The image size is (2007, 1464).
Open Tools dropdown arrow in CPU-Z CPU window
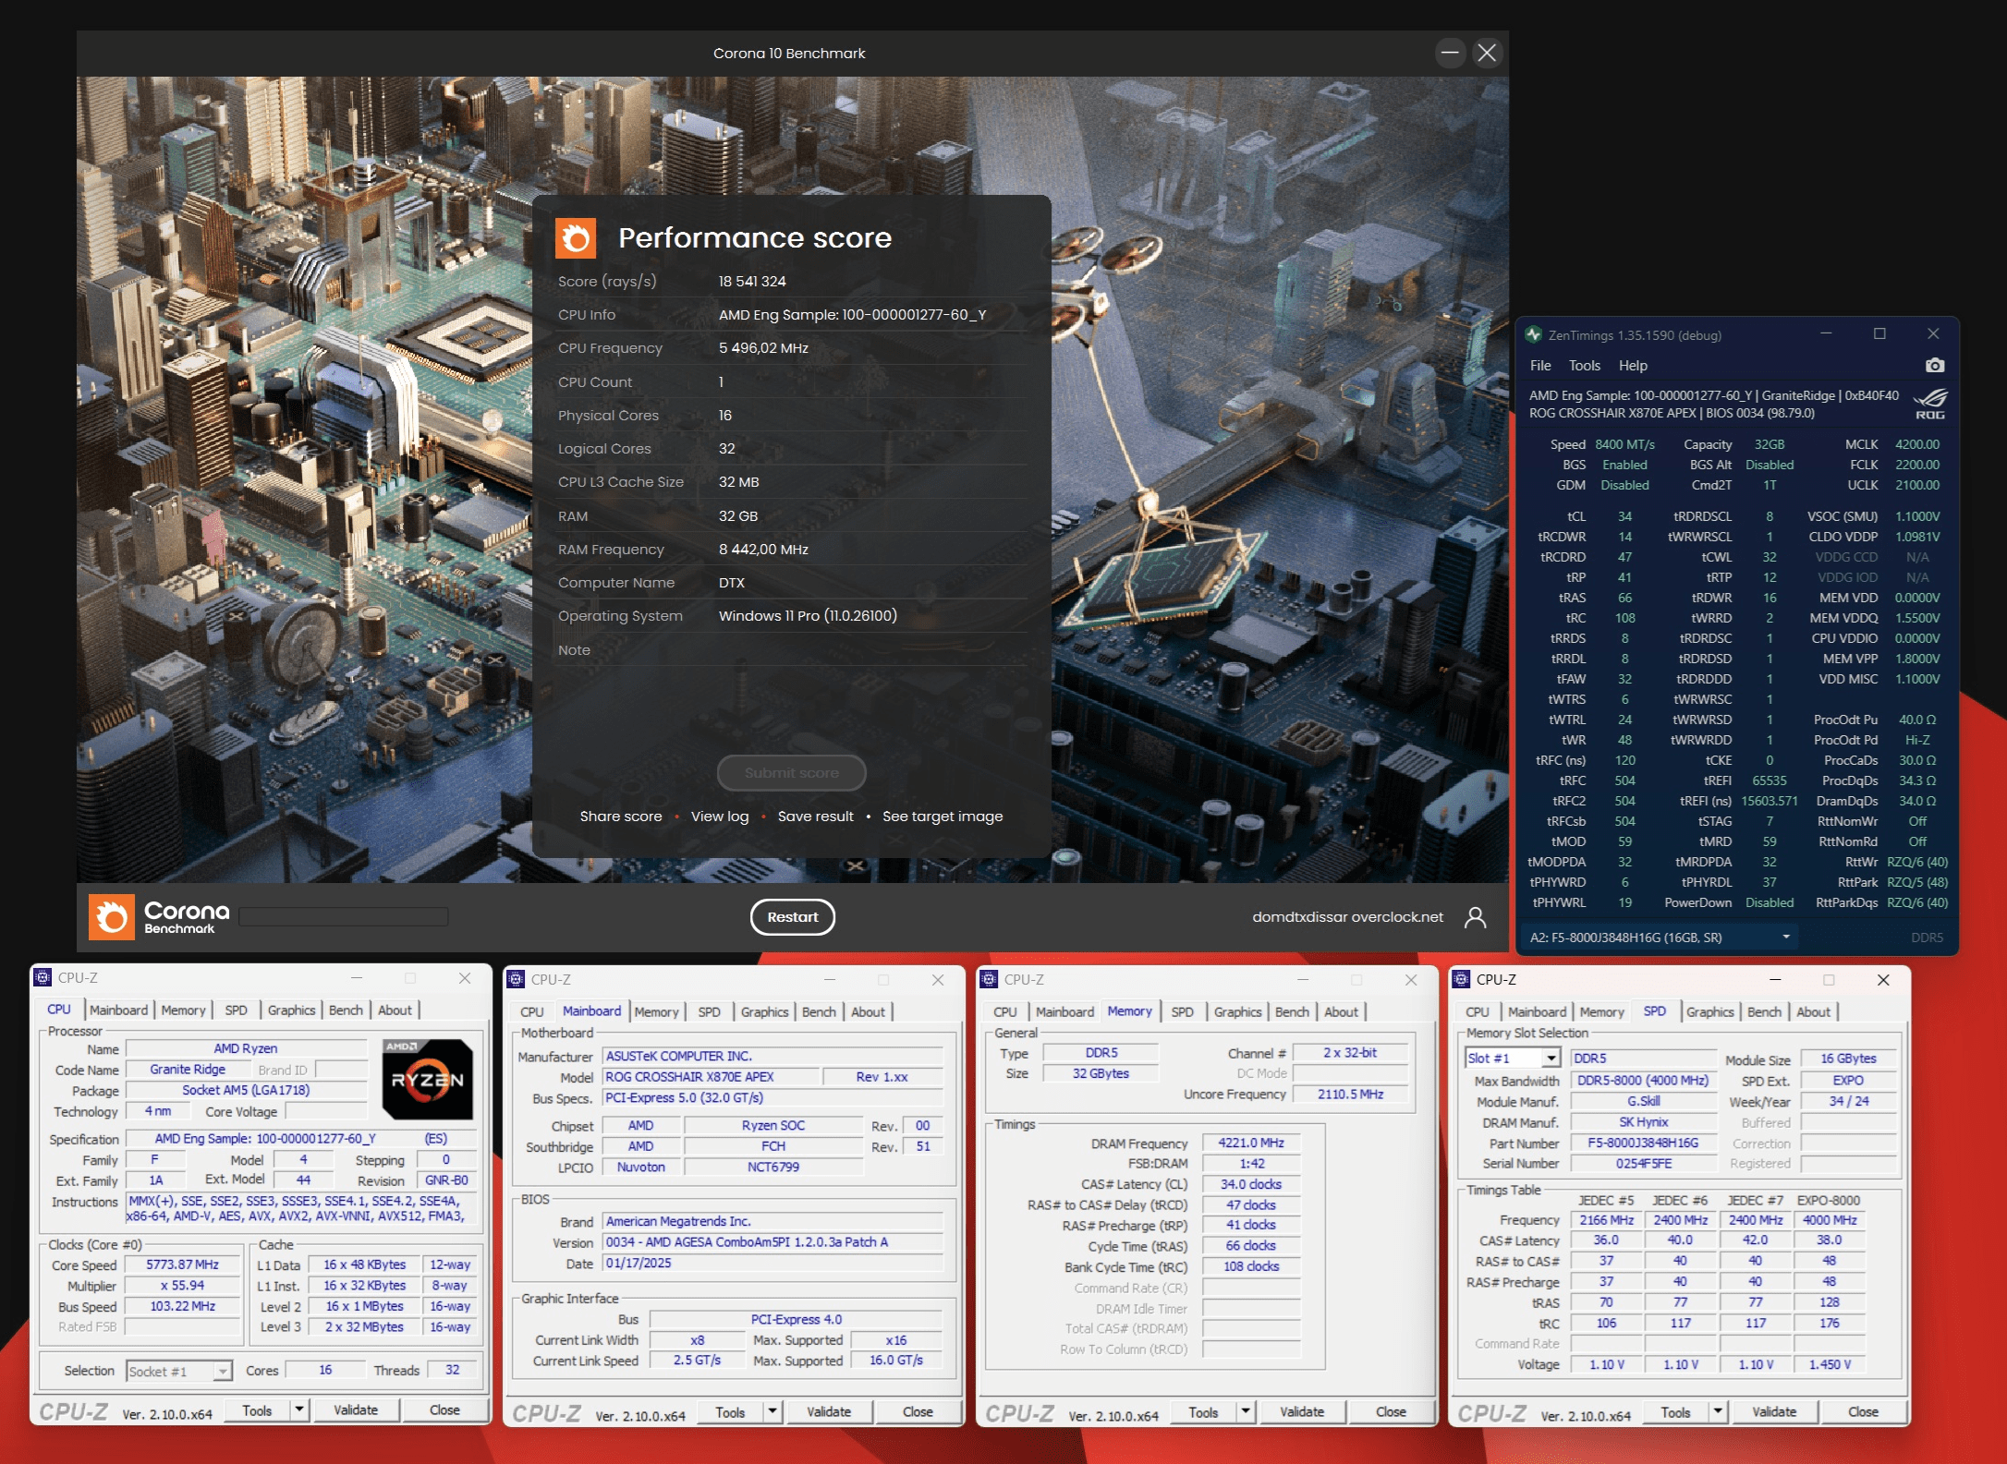point(298,1410)
